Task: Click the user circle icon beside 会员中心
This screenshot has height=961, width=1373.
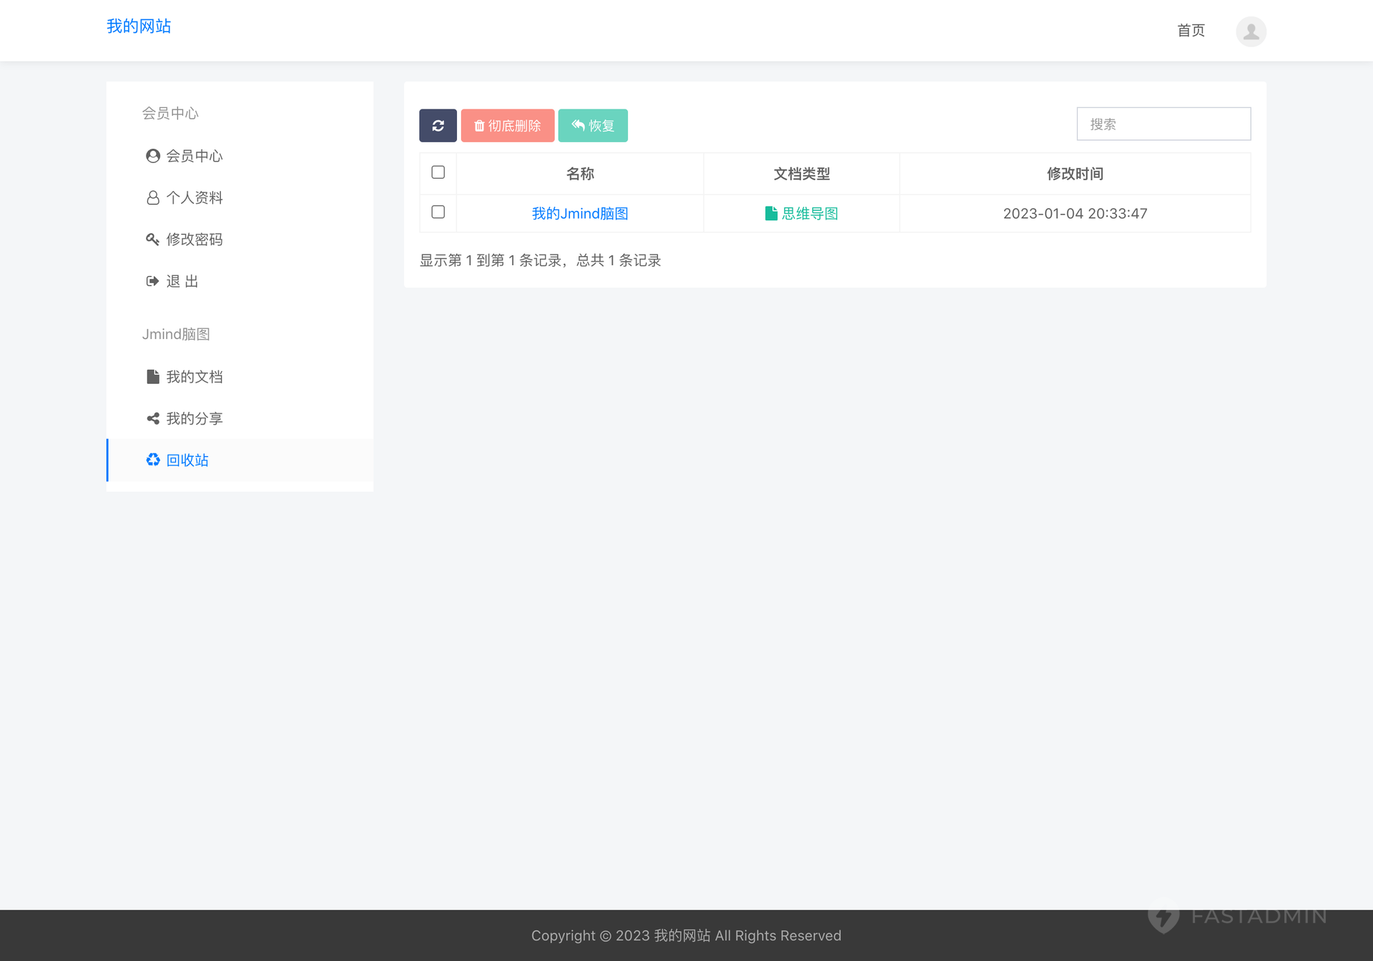Action: (x=152, y=156)
